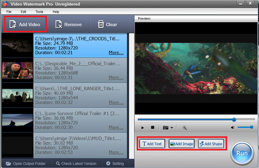Select path text of MUD_Title1 entry

[x=78, y=139]
